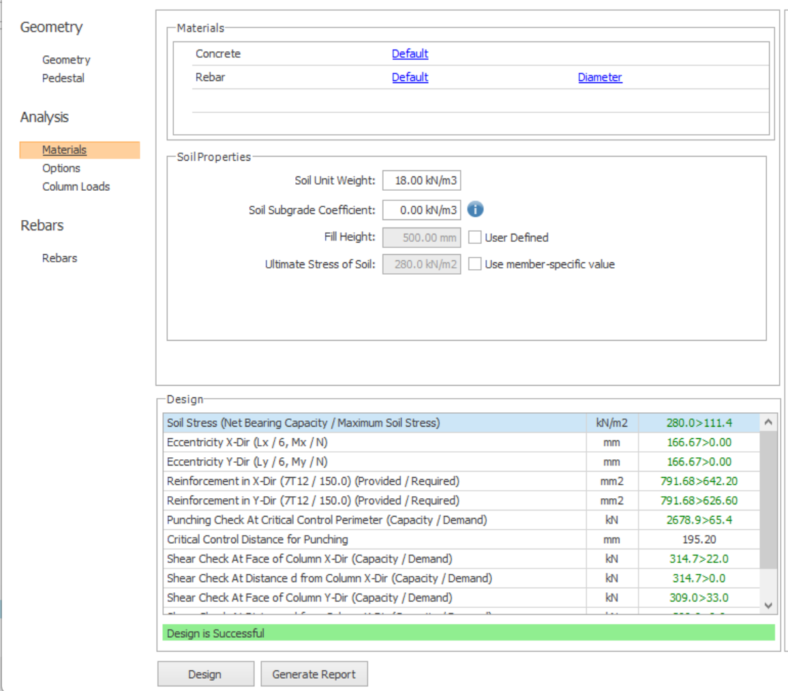Open the Geometry page in sidebar
Image resolution: width=788 pixels, height=691 pixels.
click(x=66, y=60)
